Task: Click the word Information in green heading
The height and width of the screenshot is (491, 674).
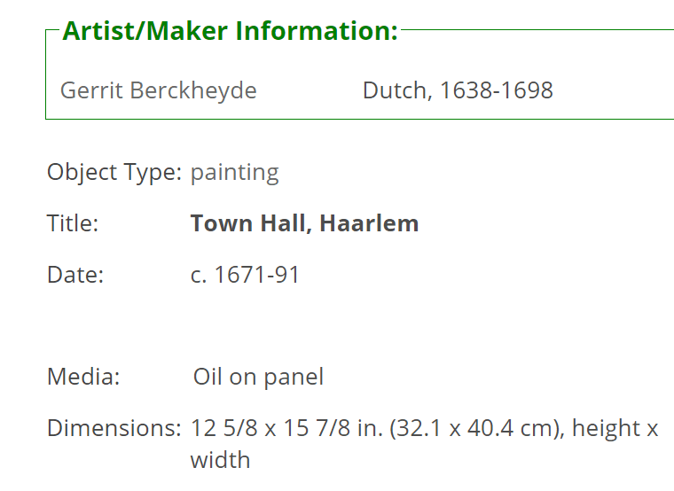Action: [x=317, y=31]
